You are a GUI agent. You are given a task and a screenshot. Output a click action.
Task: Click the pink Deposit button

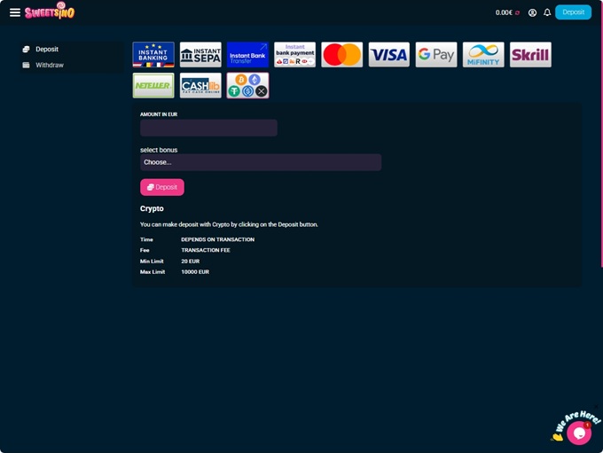coord(162,187)
